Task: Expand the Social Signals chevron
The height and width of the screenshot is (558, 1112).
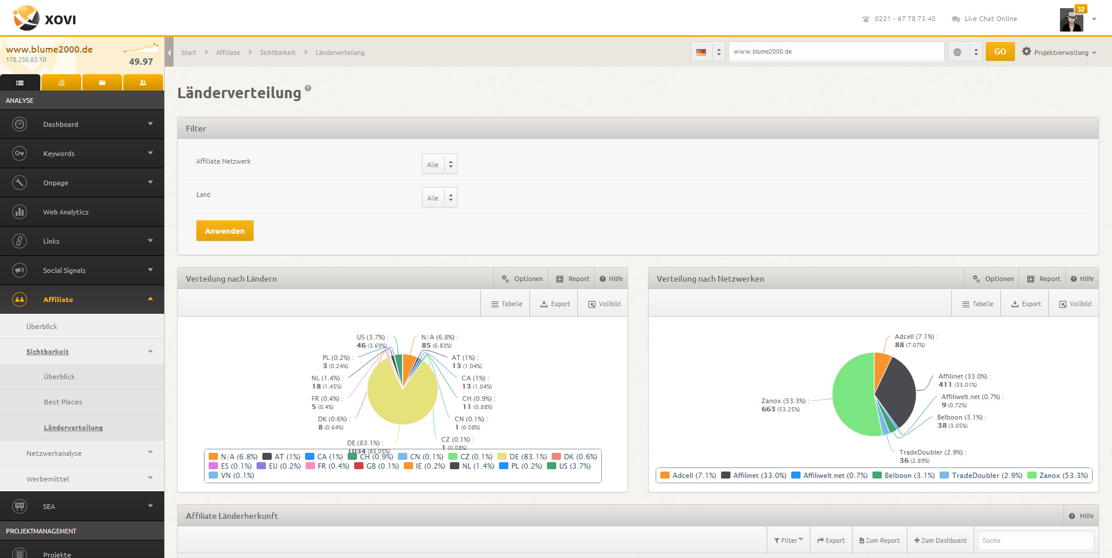Action: pos(150,270)
